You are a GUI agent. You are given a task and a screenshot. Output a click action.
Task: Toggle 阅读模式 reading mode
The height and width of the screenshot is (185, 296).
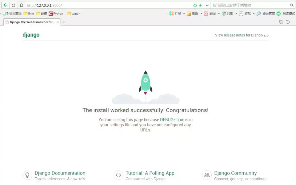(x=286, y=14)
